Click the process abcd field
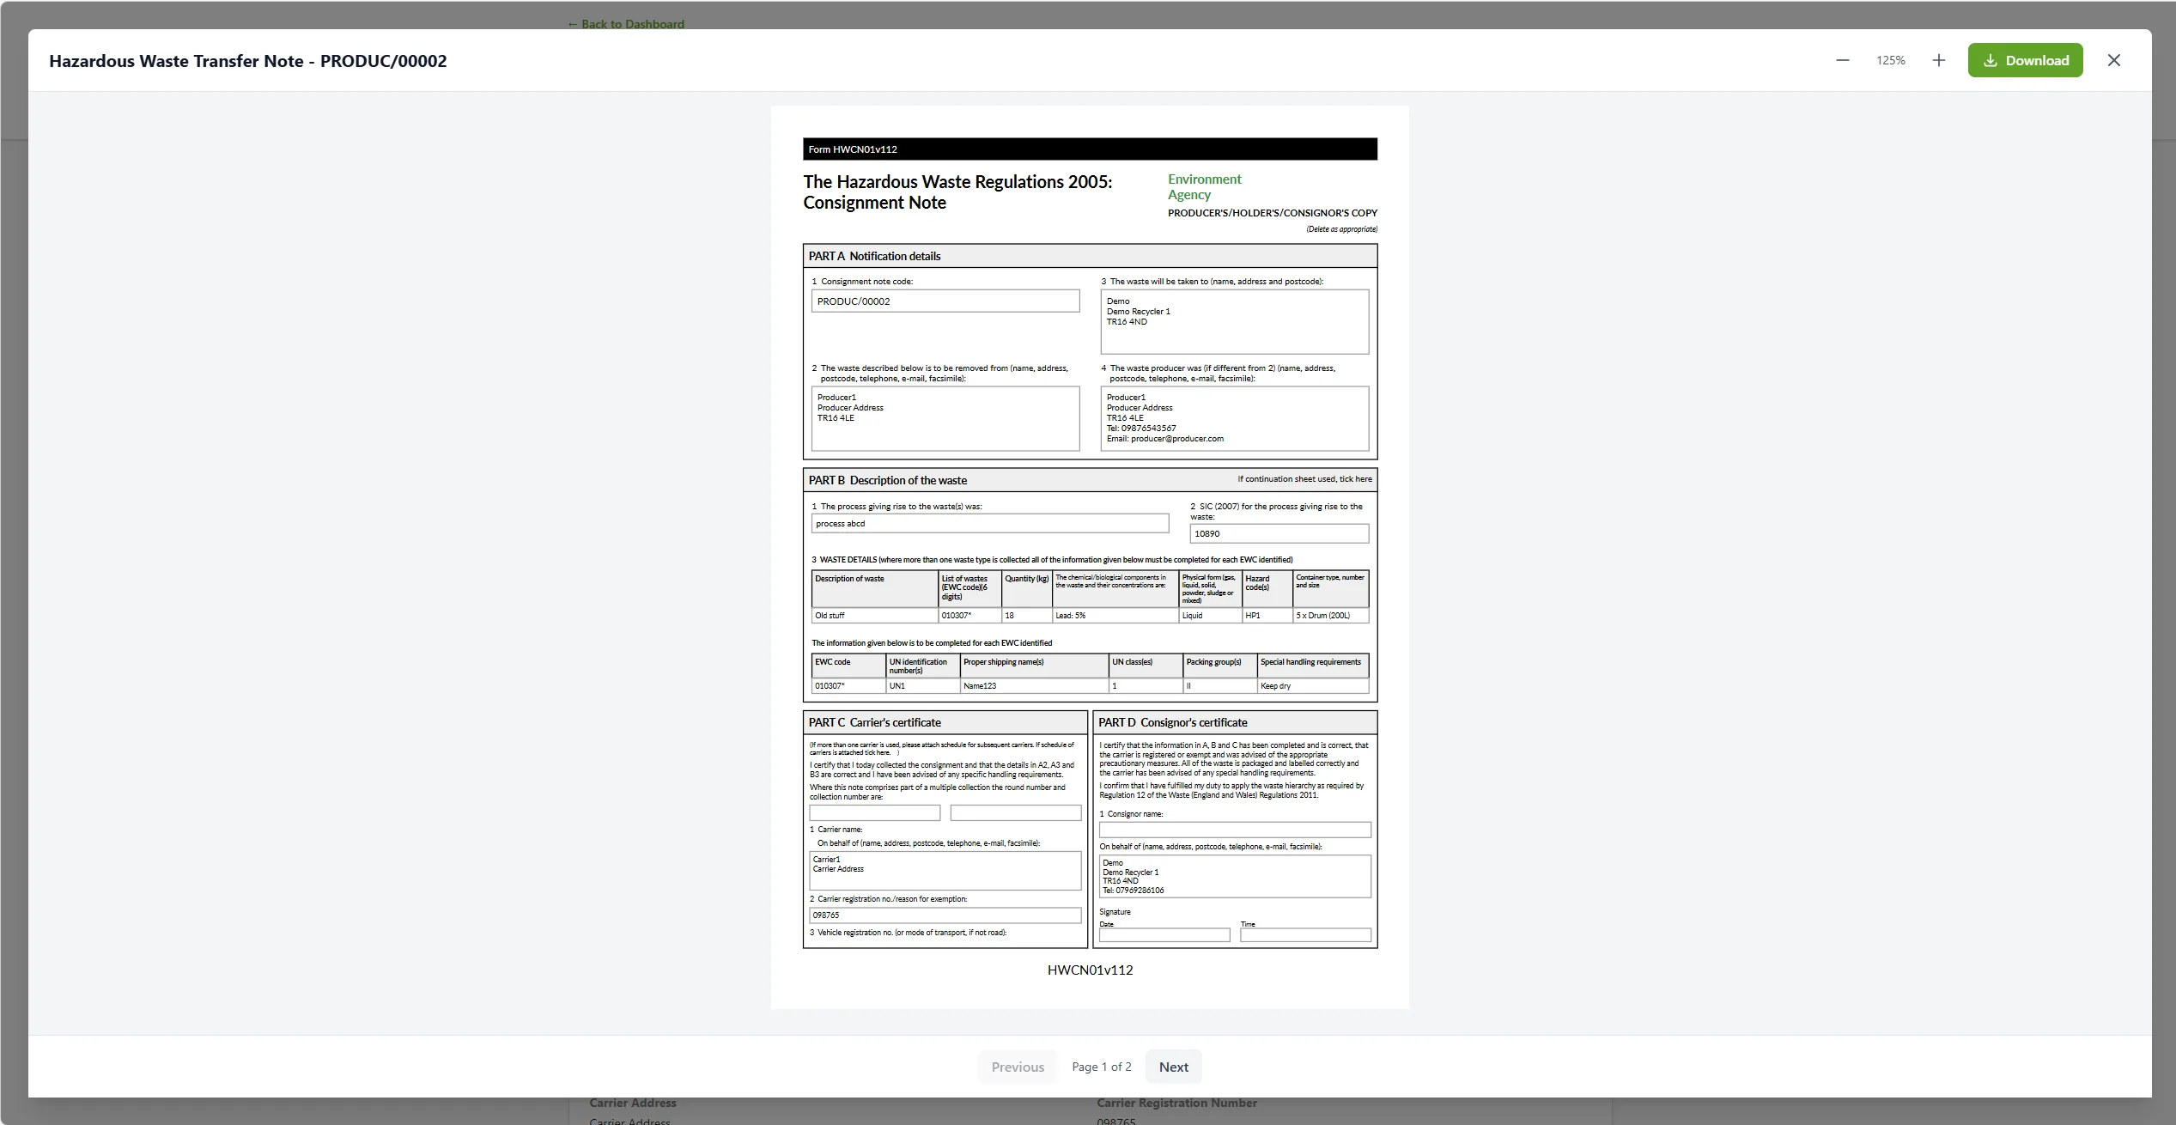Screen dimensions: 2176x1125 click(989, 524)
